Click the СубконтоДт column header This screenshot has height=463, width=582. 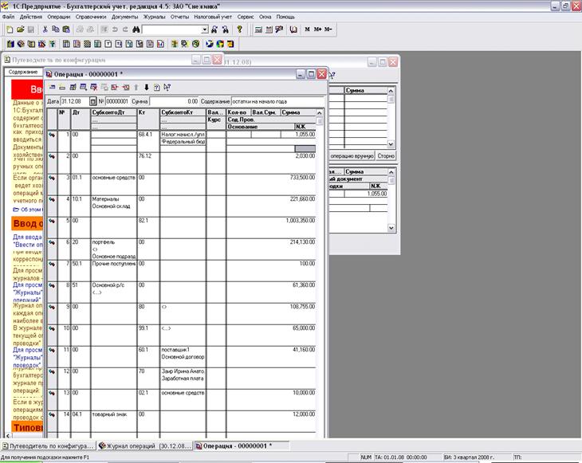coord(114,112)
